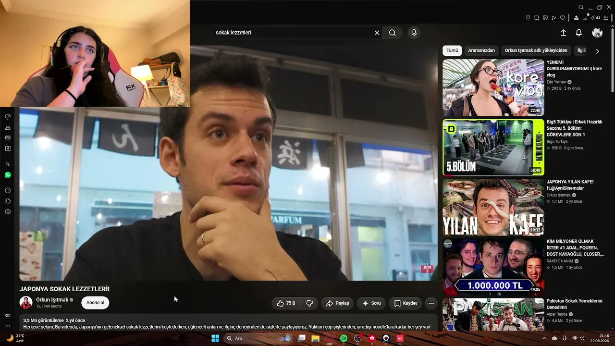Screen dimensions: 615x346
Task: Open the settings gear icon in sidebar
Action: (8, 211)
